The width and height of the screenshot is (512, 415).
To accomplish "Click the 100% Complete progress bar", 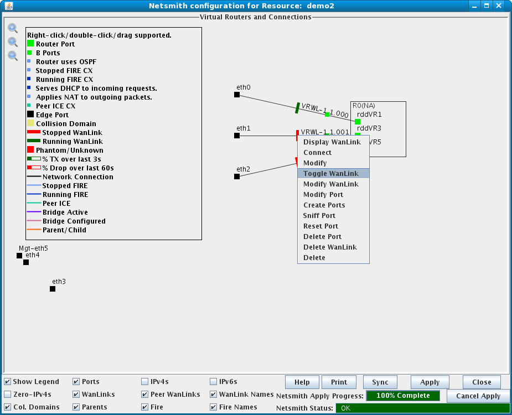I will (403, 396).
